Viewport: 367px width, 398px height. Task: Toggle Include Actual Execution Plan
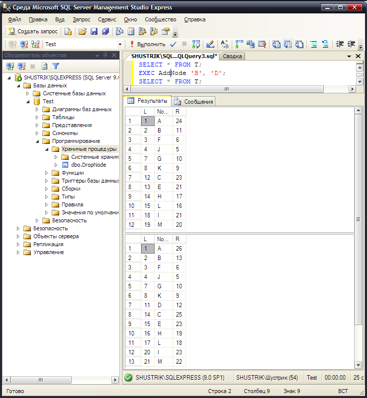tap(239, 44)
